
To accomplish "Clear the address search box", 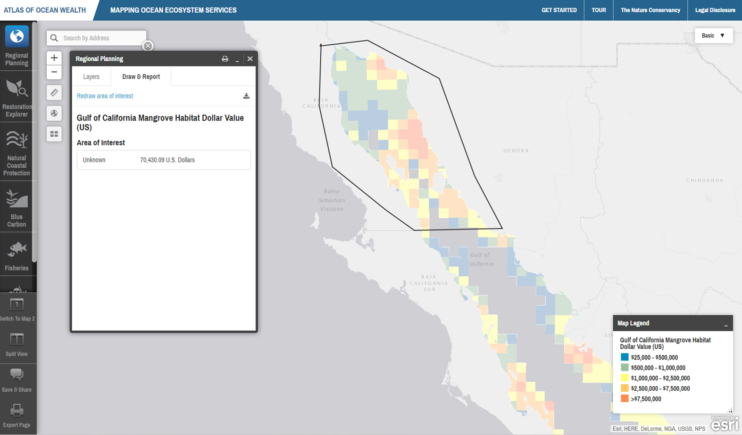I will coord(148,46).
